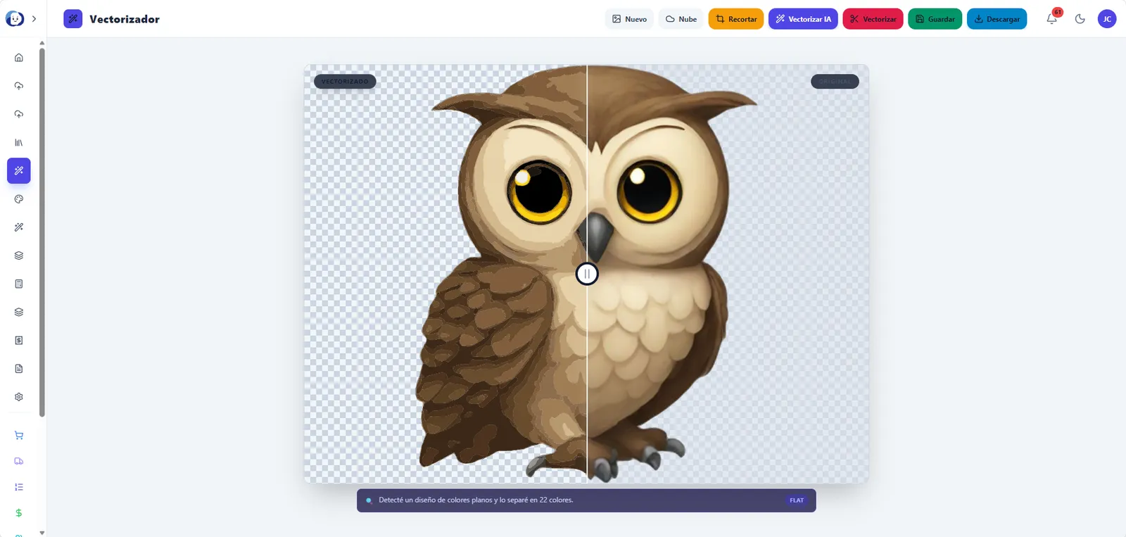Open the settings gear icon in sidebar
Screen dimensions: 1126x537
[19, 397]
